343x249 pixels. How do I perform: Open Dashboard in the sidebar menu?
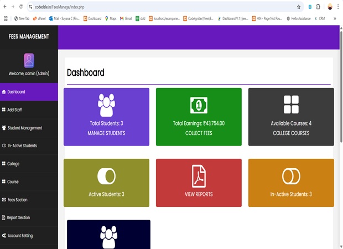point(17,92)
